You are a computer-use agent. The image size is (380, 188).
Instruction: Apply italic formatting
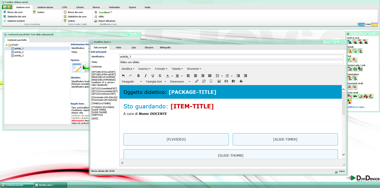point(146,76)
